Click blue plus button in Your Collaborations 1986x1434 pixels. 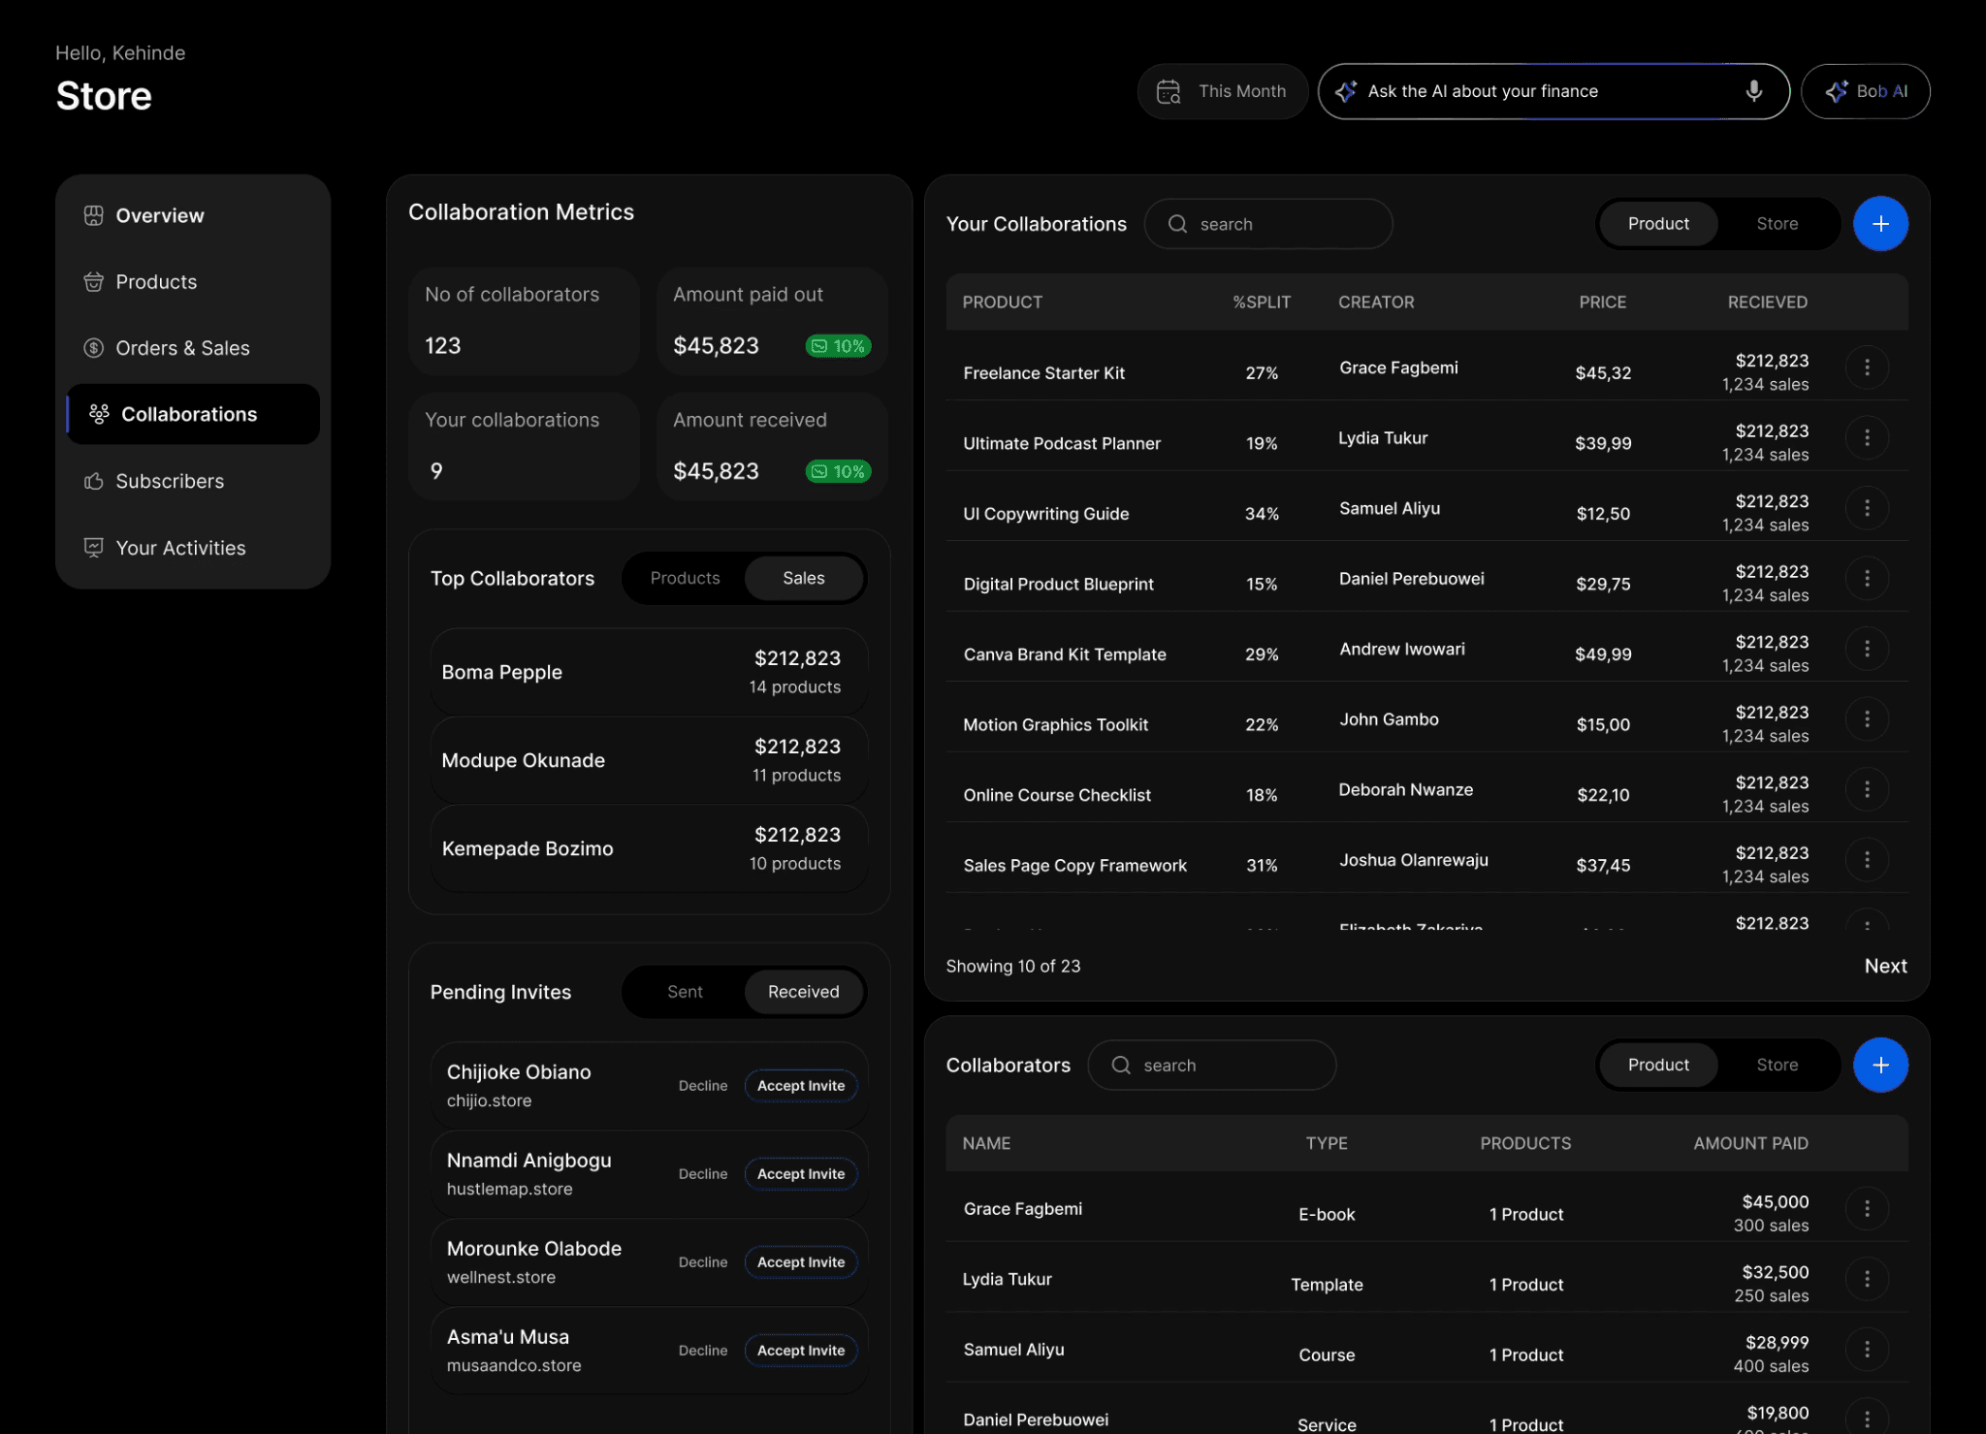point(1879,224)
